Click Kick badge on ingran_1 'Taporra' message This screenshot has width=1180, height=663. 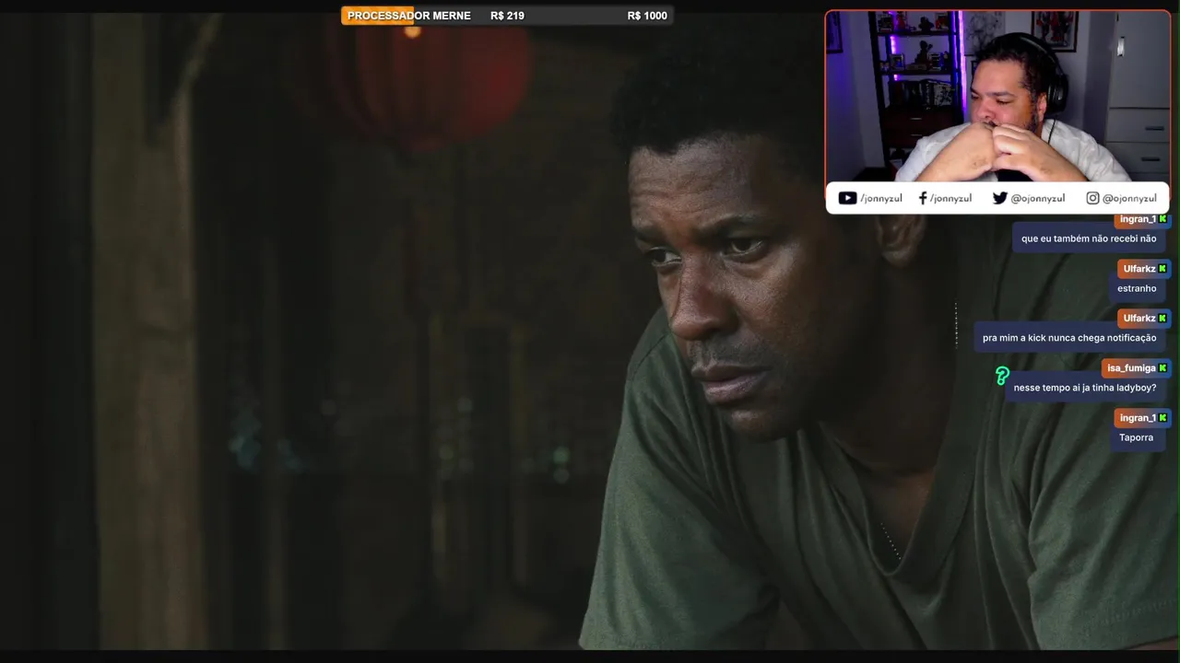1162,418
